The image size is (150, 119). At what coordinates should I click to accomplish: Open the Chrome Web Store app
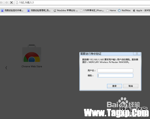pos(32,56)
